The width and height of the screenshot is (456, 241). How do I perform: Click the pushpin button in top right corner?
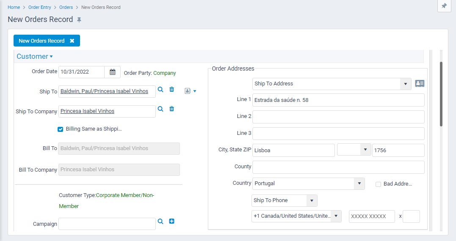point(444,6)
